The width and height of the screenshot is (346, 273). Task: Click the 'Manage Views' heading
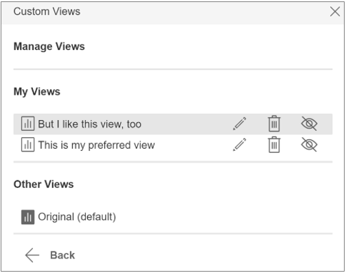(49, 47)
